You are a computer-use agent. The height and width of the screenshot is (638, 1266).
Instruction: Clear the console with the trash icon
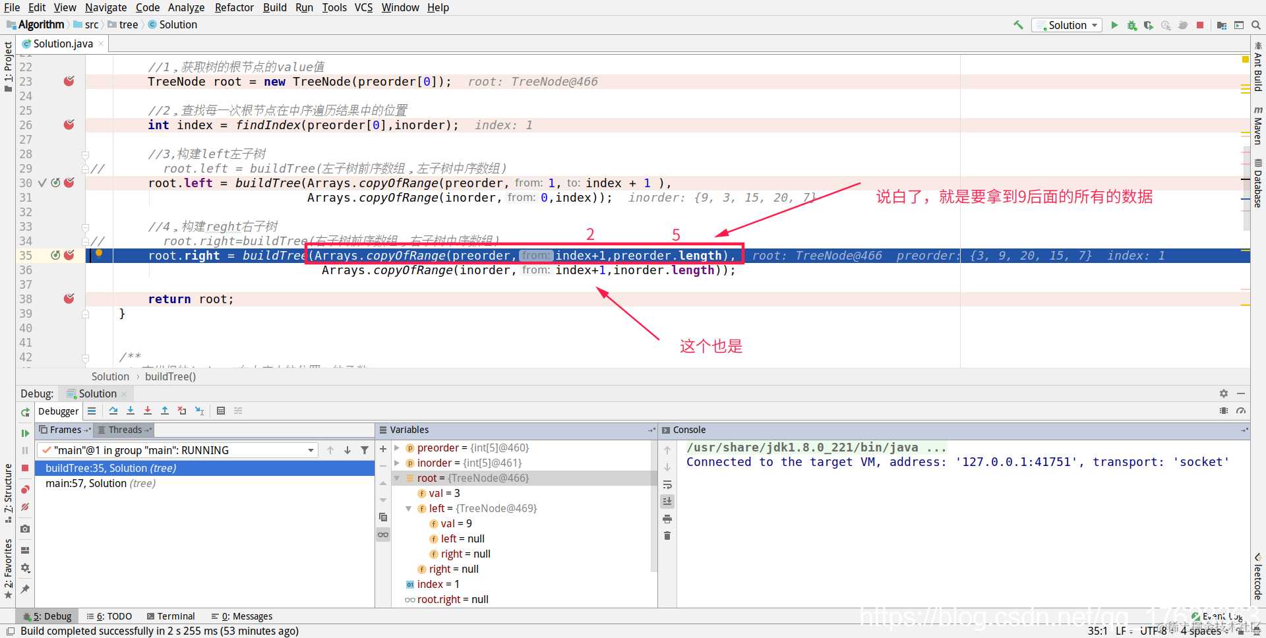(667, 536)
